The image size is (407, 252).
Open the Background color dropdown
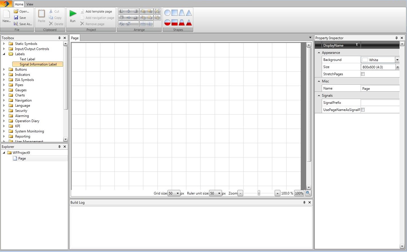pyautogui.click(x=397, y=60)
